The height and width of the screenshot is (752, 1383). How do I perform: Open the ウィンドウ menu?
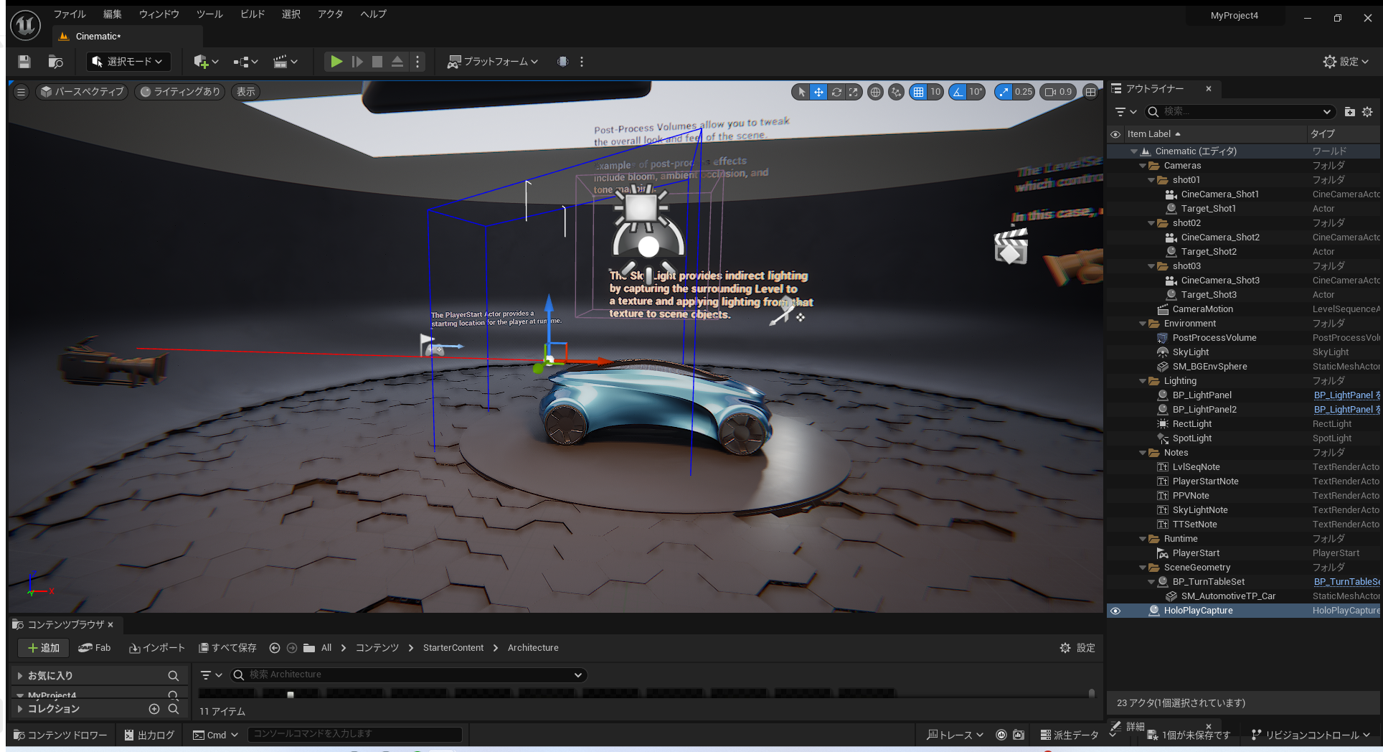(x=159, y=14)
